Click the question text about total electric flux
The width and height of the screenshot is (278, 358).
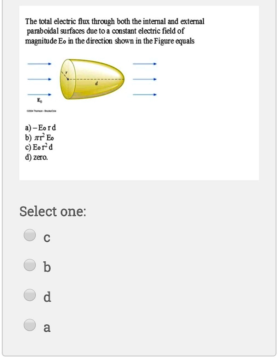(x=115, y=31)
